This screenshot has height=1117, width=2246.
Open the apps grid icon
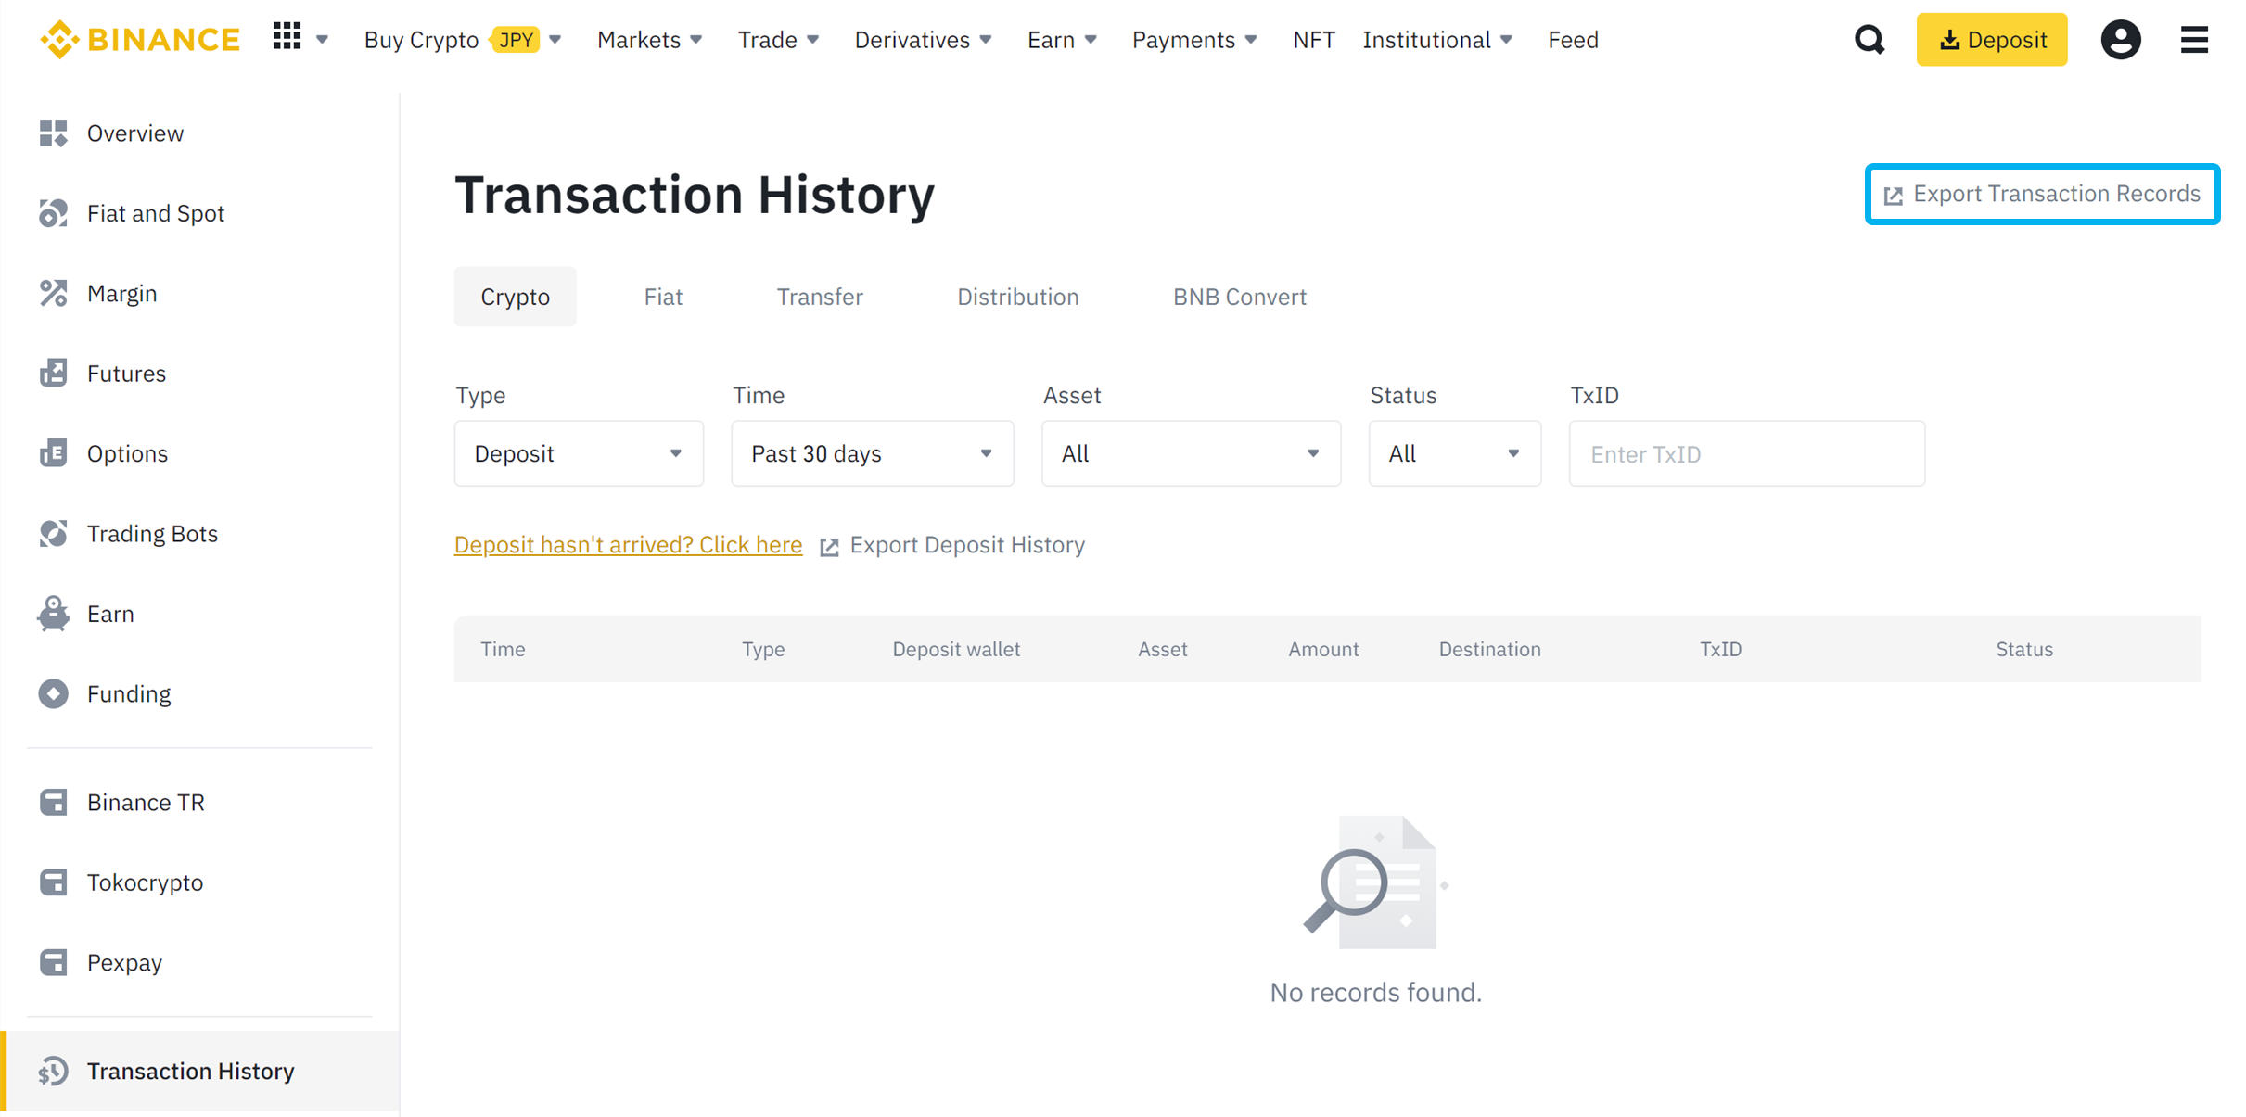click(x=287, y=37)
